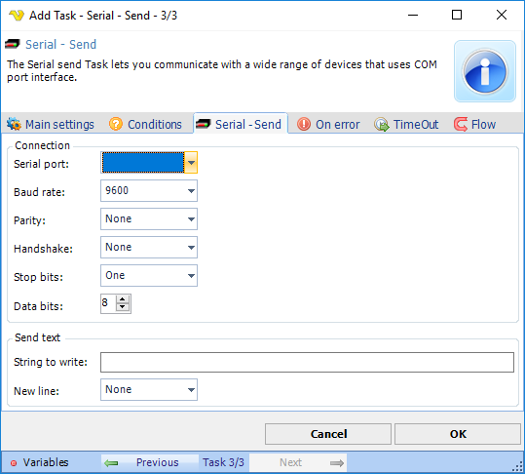The width and height of the screenshot is (525, 474).
Task: Confirm with the OK button
Action: pyautogui.click(x=458, y=434)
